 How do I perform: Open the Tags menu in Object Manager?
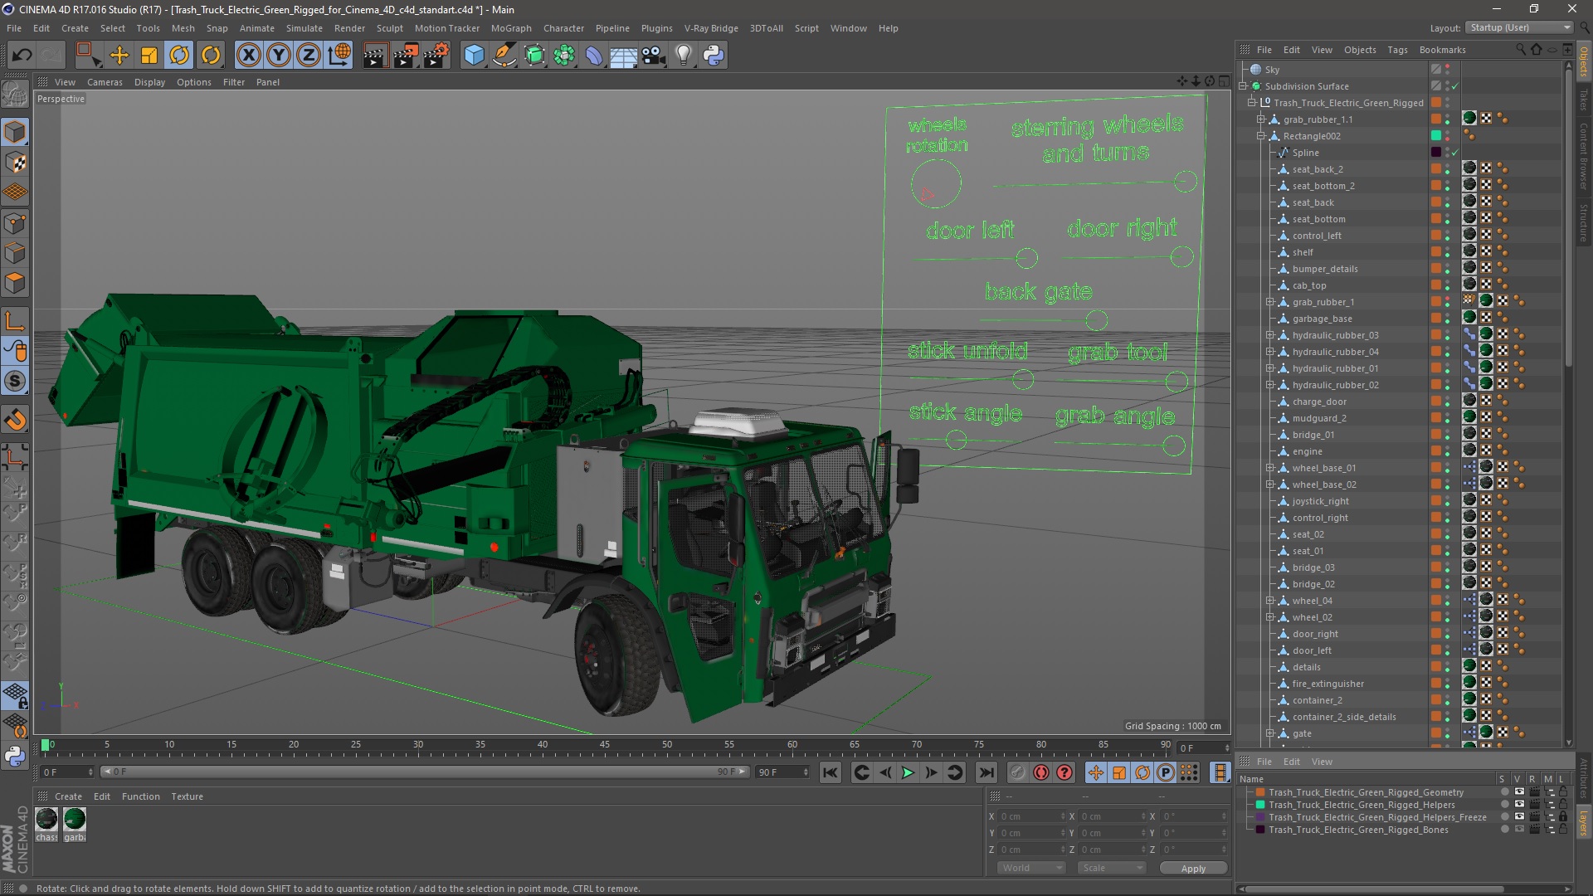coord(1397,50)
